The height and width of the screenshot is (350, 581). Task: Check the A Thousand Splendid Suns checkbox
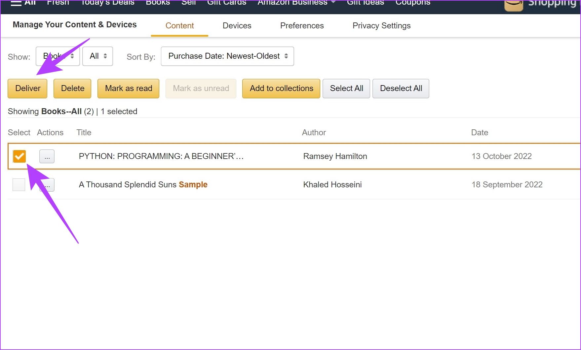click(x=19, y=185)
